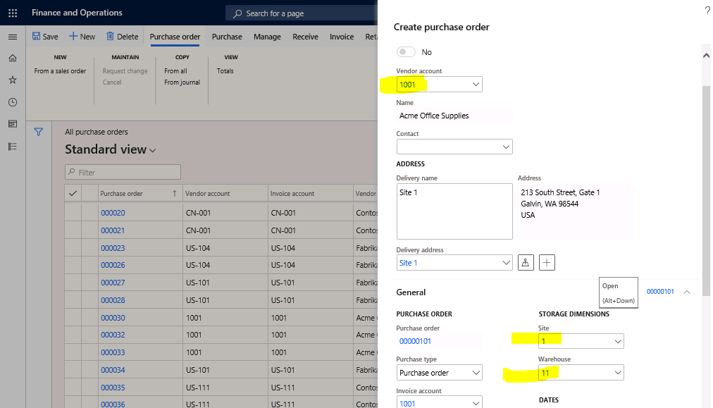The width and height of the screenshot is (713, 408).
Task: Collapse the General section via its chevron
Action: pyautogui.click(x=687, y=292)
